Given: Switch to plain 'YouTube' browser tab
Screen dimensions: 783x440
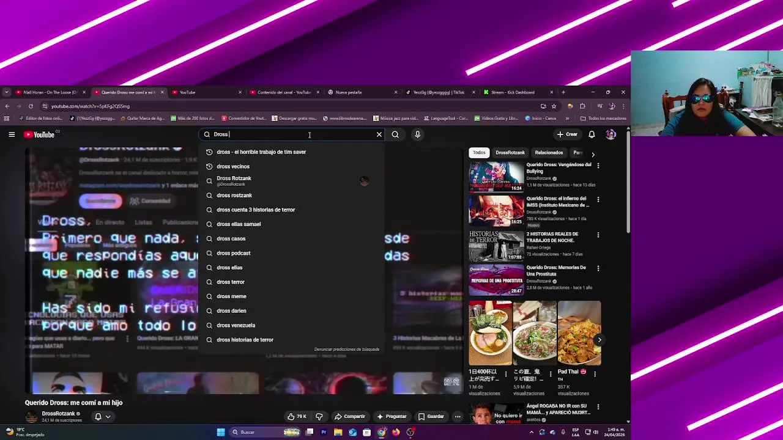Looking at the screenshot, I should (206, 92).
